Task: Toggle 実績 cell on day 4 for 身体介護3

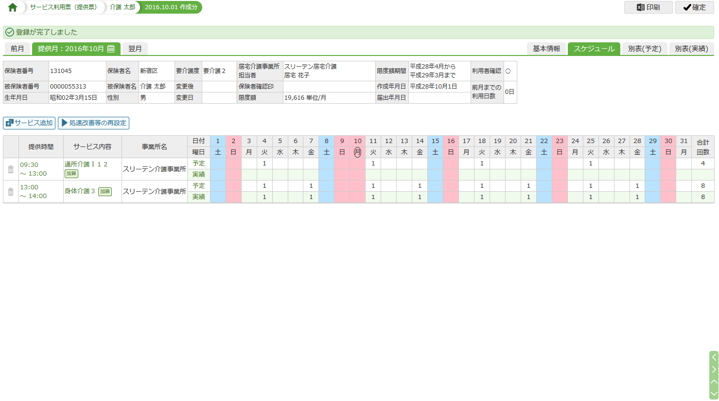Action: [x=264, y=197]
